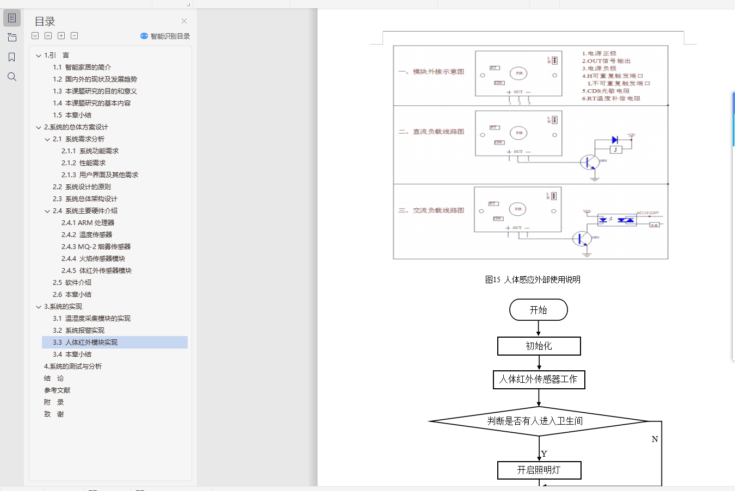Select 1.3 本课题研究的目的和意义
735x491 pixels.
[x=95, y=91]
